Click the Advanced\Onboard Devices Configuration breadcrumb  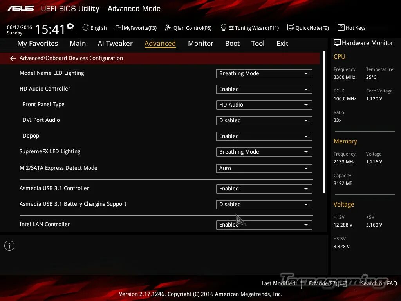coord(71,58)
